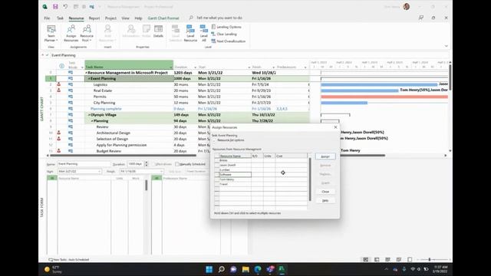
Task: Open the Gantt Chart Format tab
Action: coord(163,18)
